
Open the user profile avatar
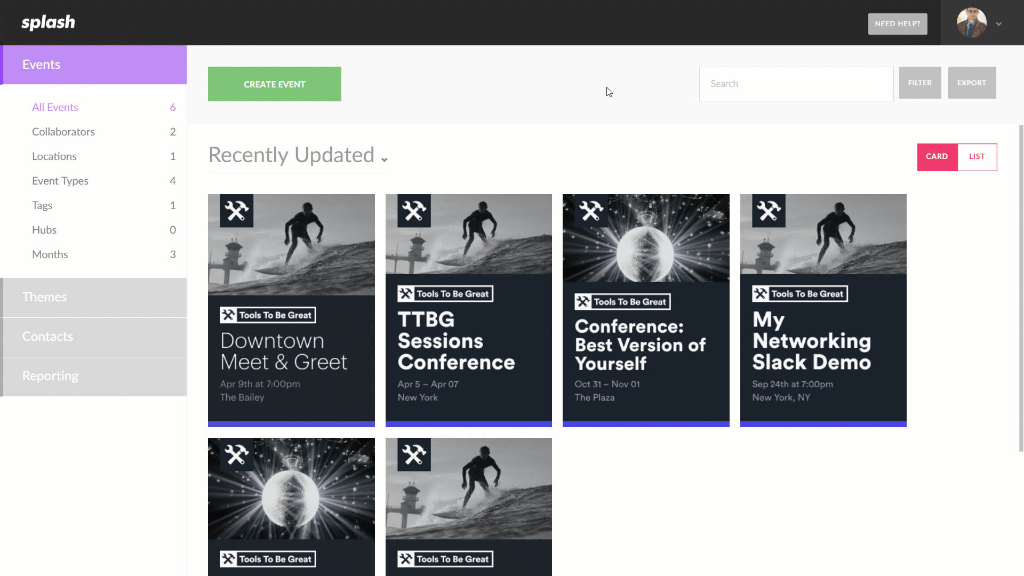click(971, 22)
